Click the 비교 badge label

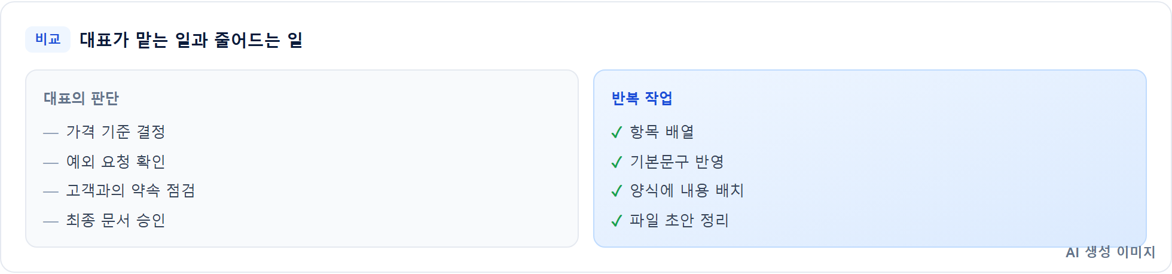pyautogui.click(x=48, y=39)
